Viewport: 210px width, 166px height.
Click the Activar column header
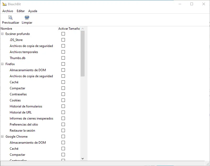[63, 29]
